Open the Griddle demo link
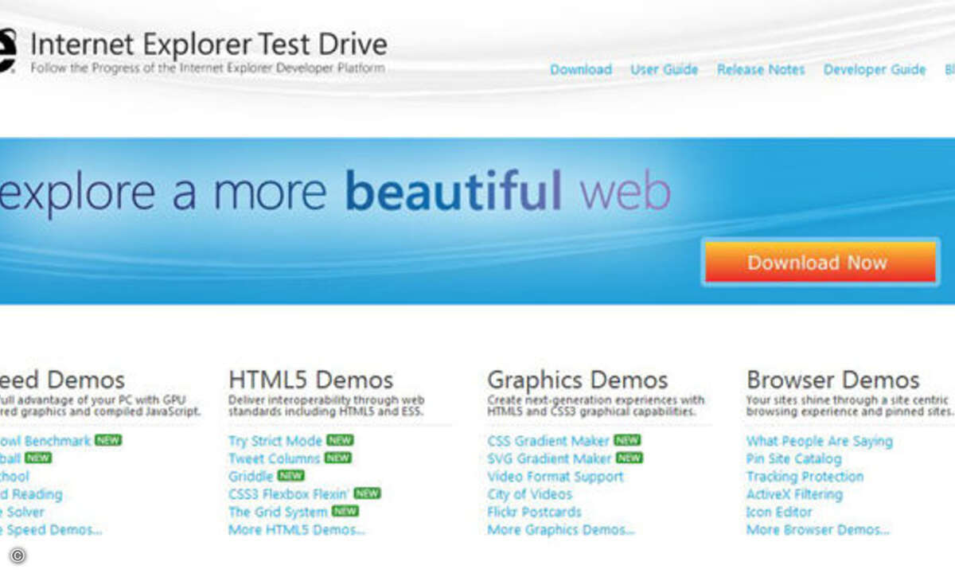The height and width of the screenshot is (573, 955). (x=251, y=476)
